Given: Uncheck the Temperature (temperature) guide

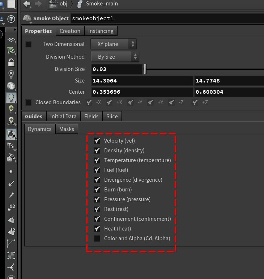Looking at the screenshot, I should click(97, 160).
